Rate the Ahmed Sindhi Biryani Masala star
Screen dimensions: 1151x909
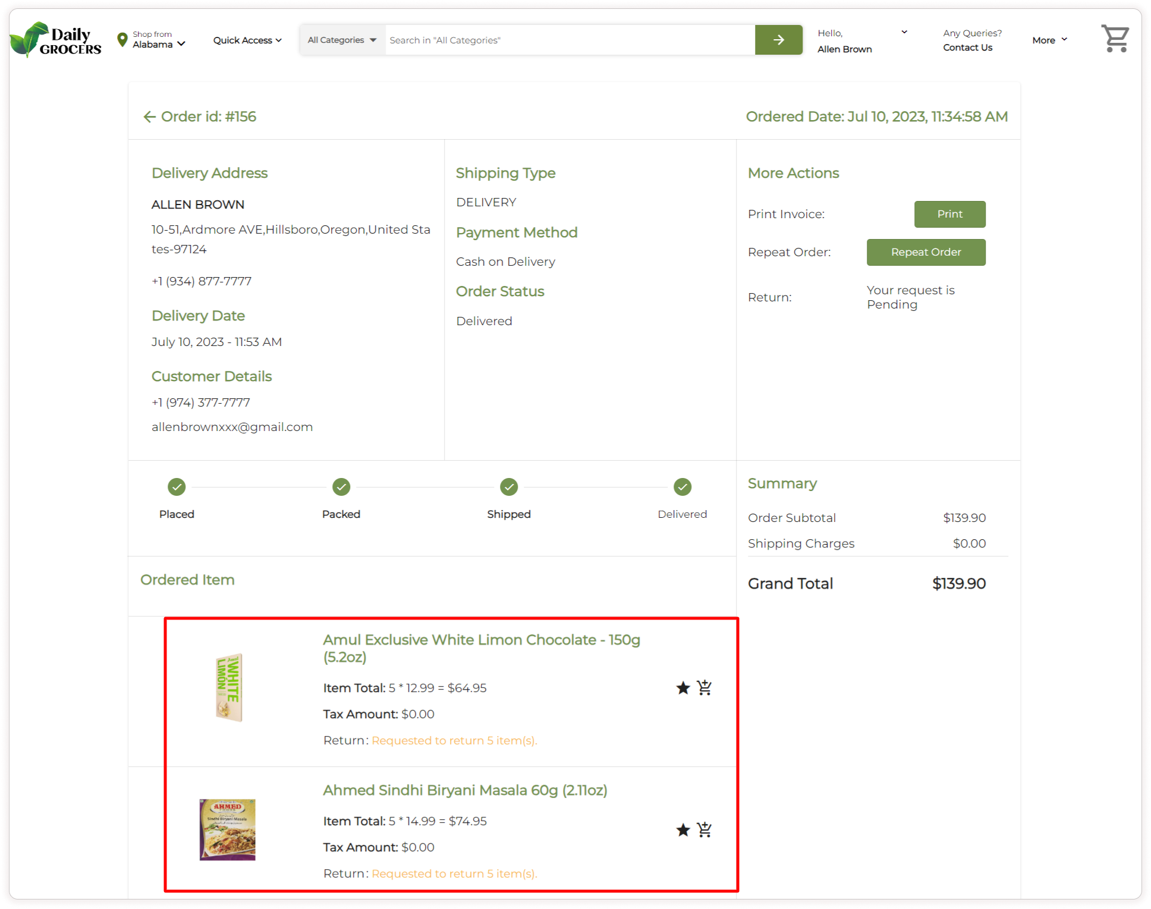(683, 830)
